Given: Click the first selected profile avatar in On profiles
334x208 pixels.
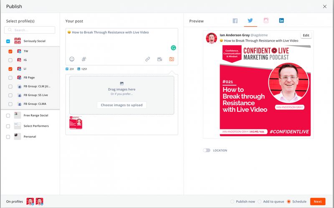Looking at the screenshot, I should [30, 201].
